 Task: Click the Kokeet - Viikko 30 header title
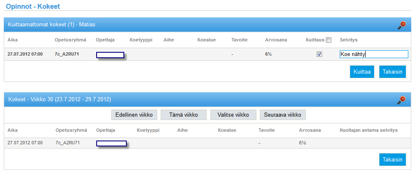pos(59,100)
